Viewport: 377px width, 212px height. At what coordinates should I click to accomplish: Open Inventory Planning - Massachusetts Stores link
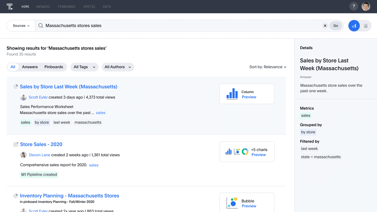[69, 196]
